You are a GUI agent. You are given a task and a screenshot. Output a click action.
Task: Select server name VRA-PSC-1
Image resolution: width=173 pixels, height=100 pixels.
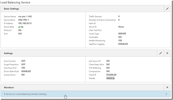24,20
